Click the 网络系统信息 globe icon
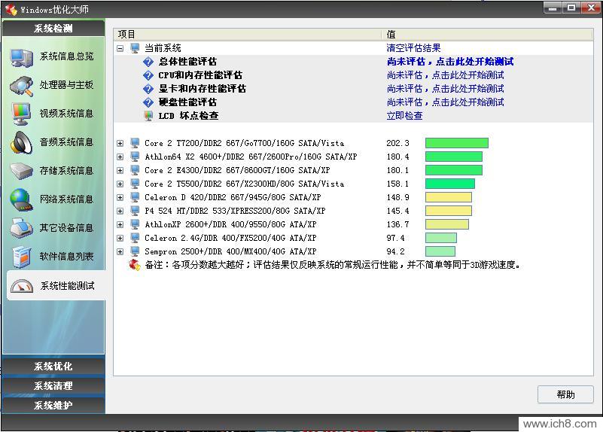603x432 pixels. coord(22,199)
